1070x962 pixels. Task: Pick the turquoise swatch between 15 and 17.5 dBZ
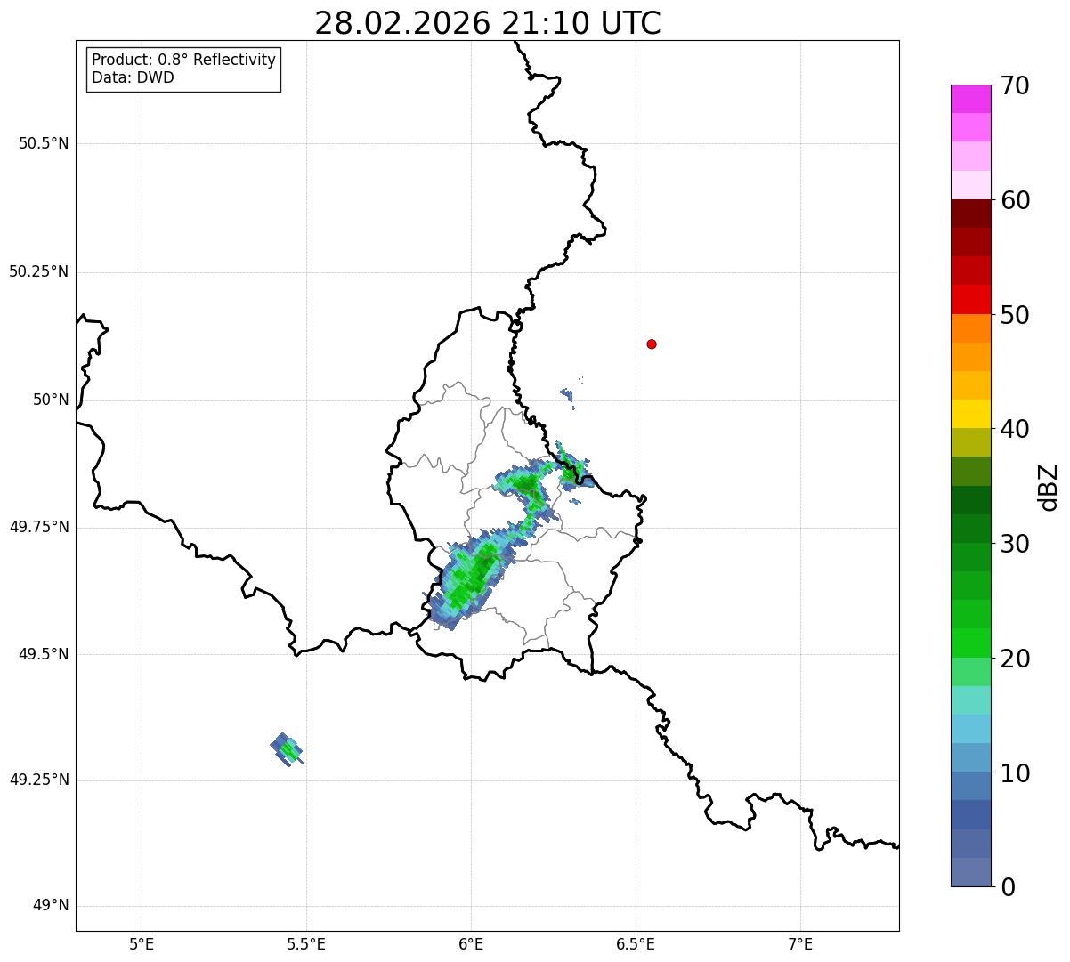(x=970, y=699)
